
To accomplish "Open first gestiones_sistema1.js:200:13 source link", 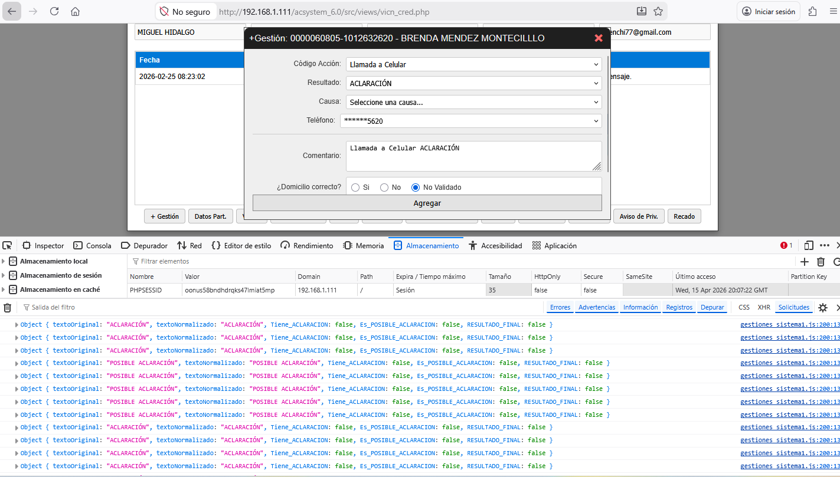I will (790, 325).
